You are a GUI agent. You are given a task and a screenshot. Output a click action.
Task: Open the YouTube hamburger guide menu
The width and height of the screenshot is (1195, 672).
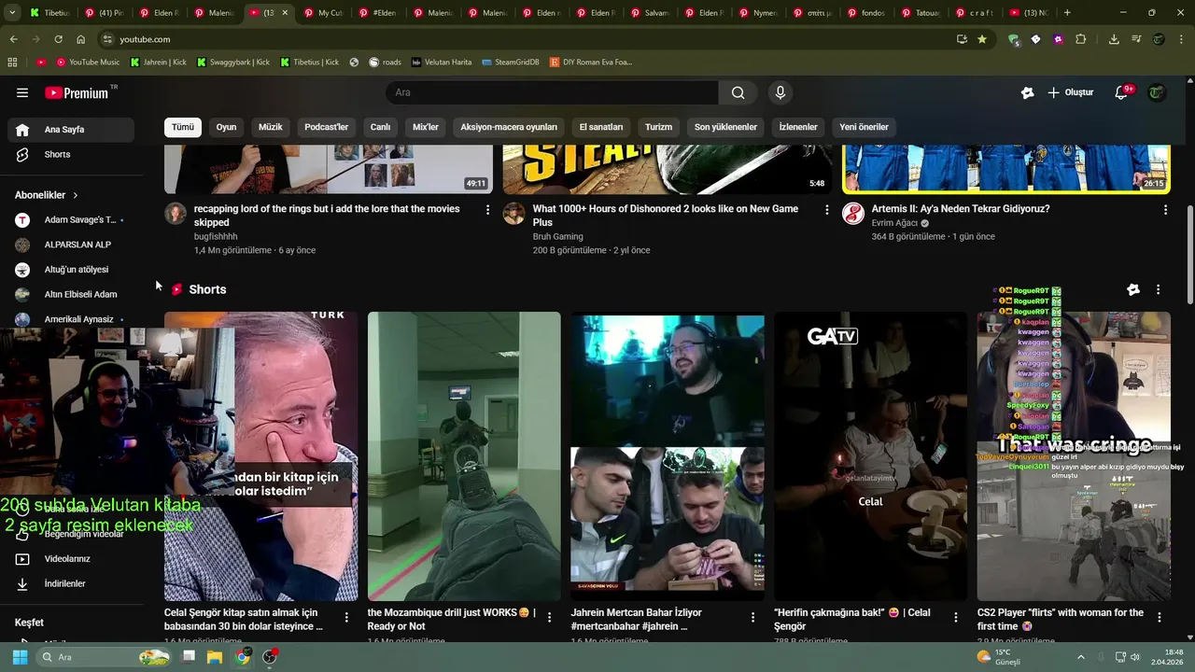[x=22, y=92]
